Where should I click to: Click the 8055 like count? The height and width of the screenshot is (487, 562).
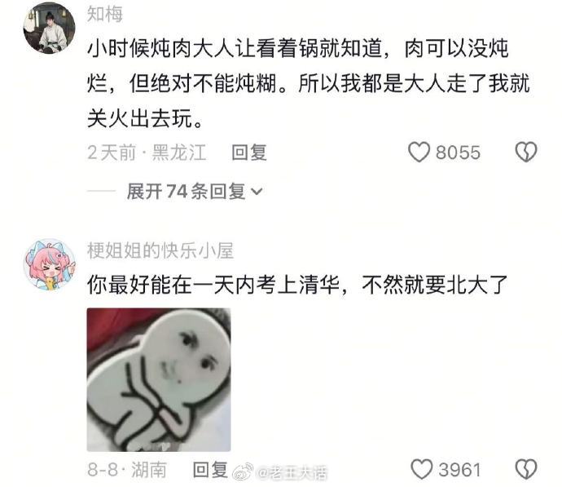point(458,153)
